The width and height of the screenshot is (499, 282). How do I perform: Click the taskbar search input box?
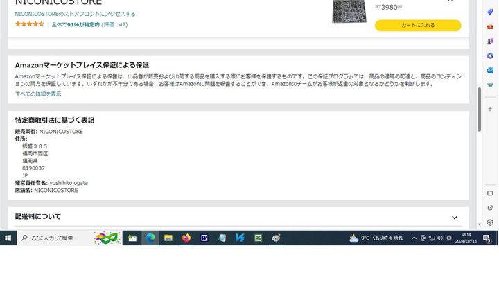(71, 238)
